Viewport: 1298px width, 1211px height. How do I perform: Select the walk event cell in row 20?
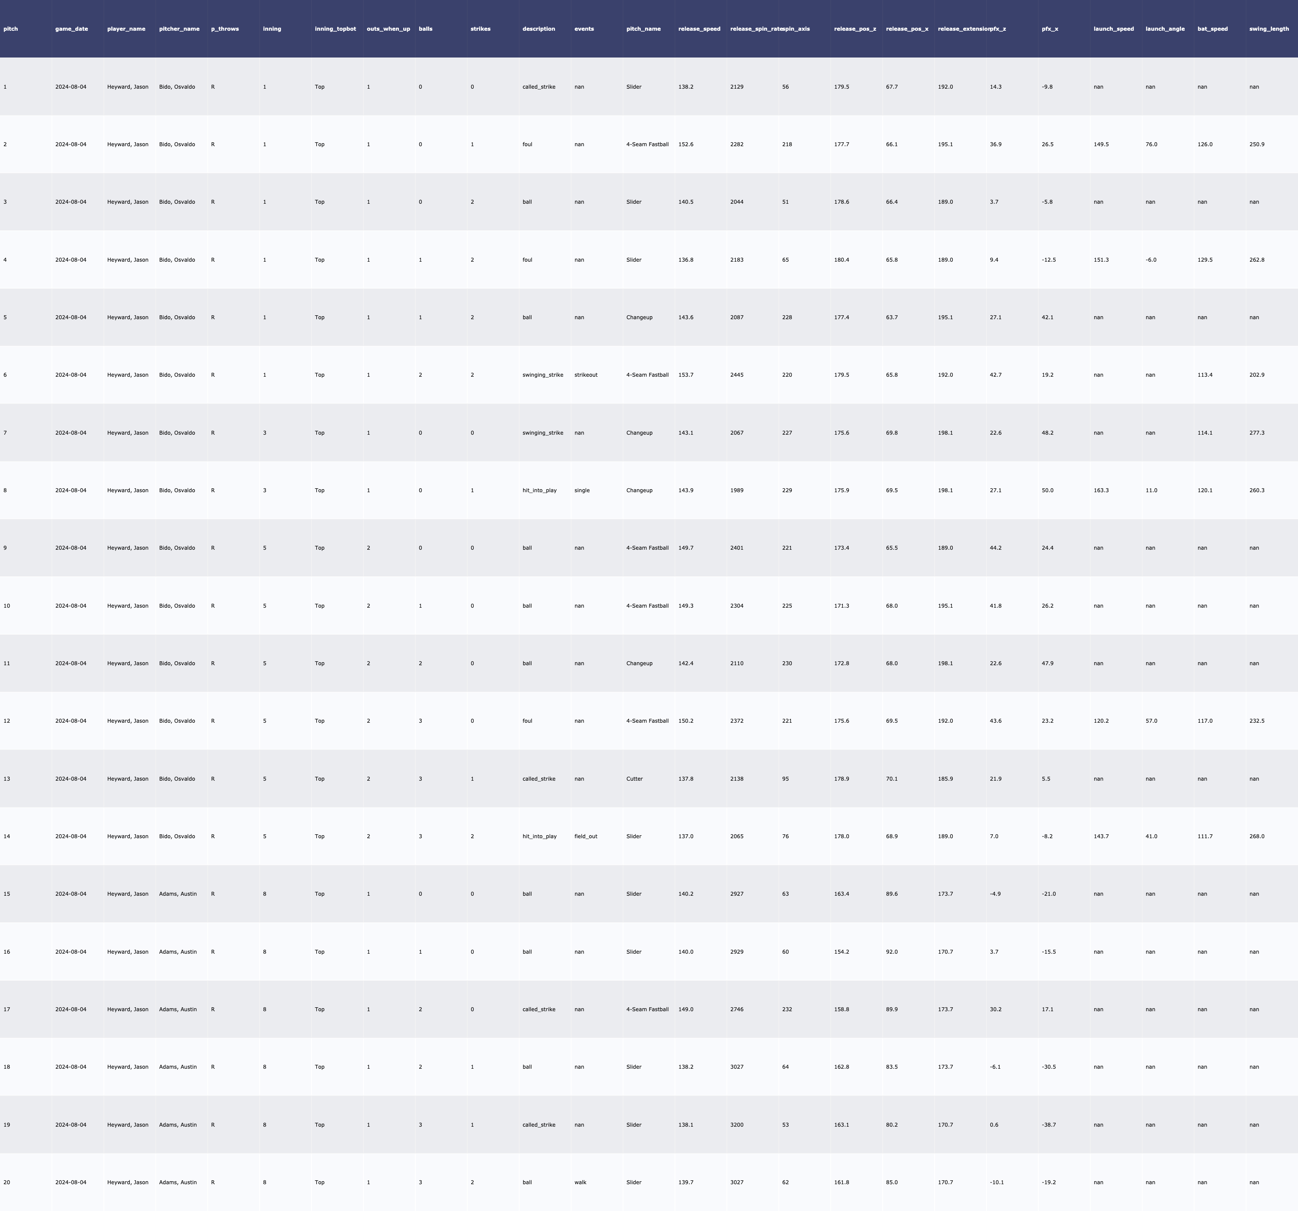[x=580, y=1182]
